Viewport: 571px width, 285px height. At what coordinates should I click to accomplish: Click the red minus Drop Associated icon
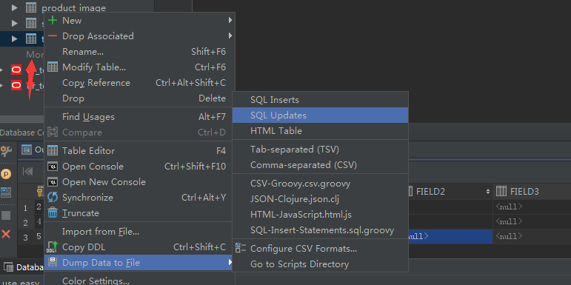coord(53,36)
